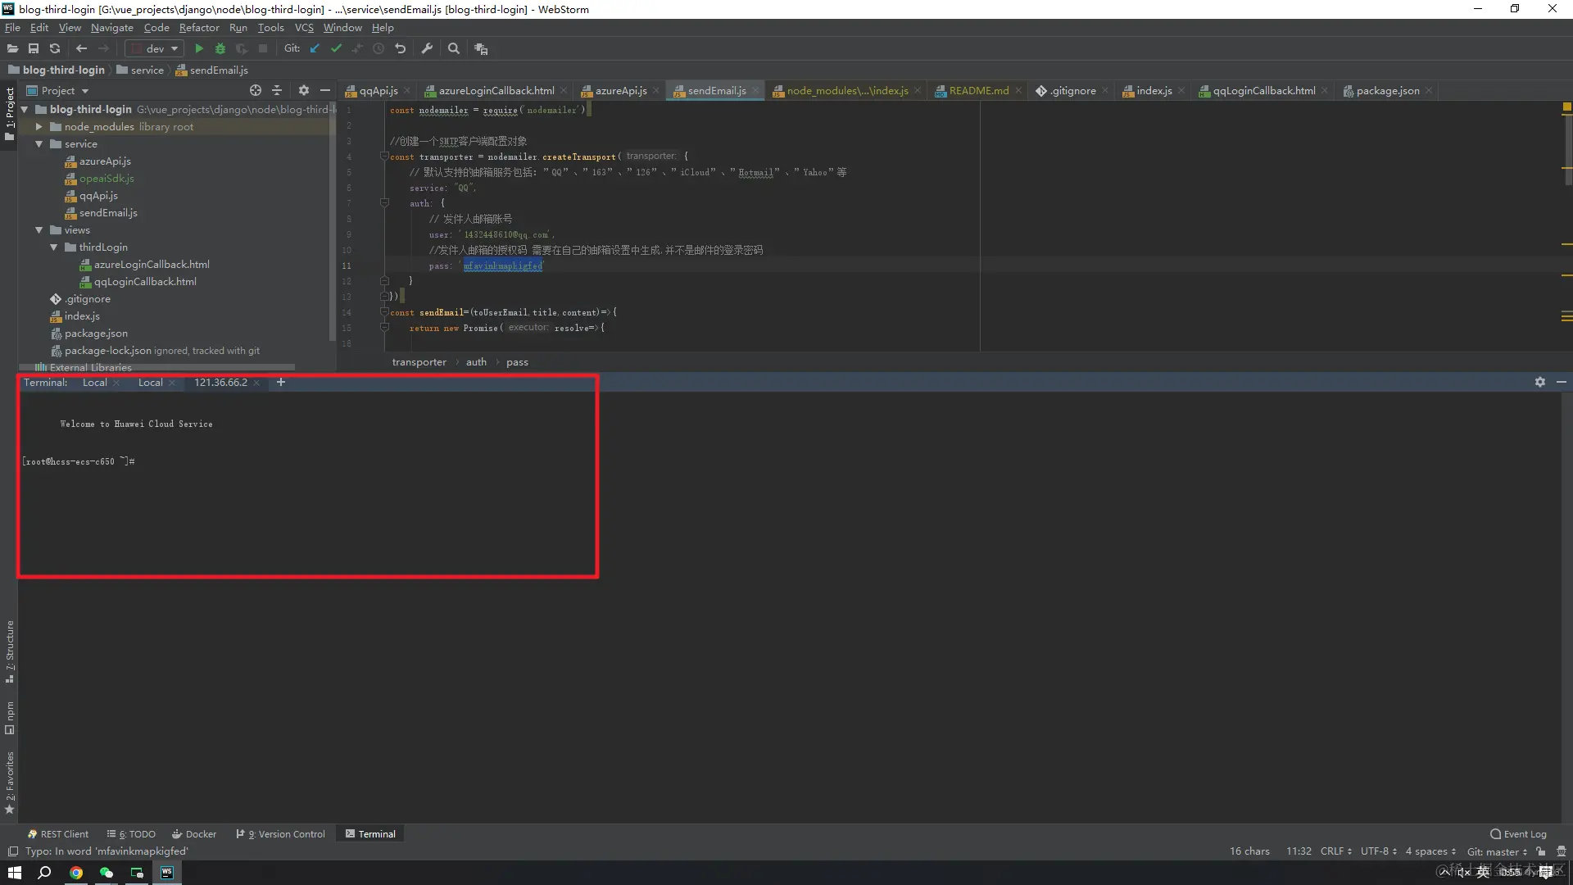Click the Event Log icon in status bar
Viewport: 1573px width, 885px height.
click(1496, 833)
